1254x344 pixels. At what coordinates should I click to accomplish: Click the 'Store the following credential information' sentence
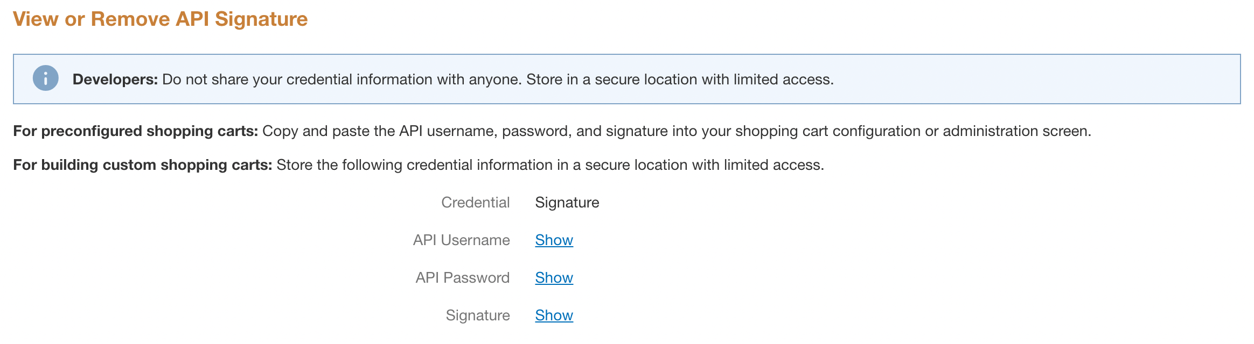tap(551, 165)
